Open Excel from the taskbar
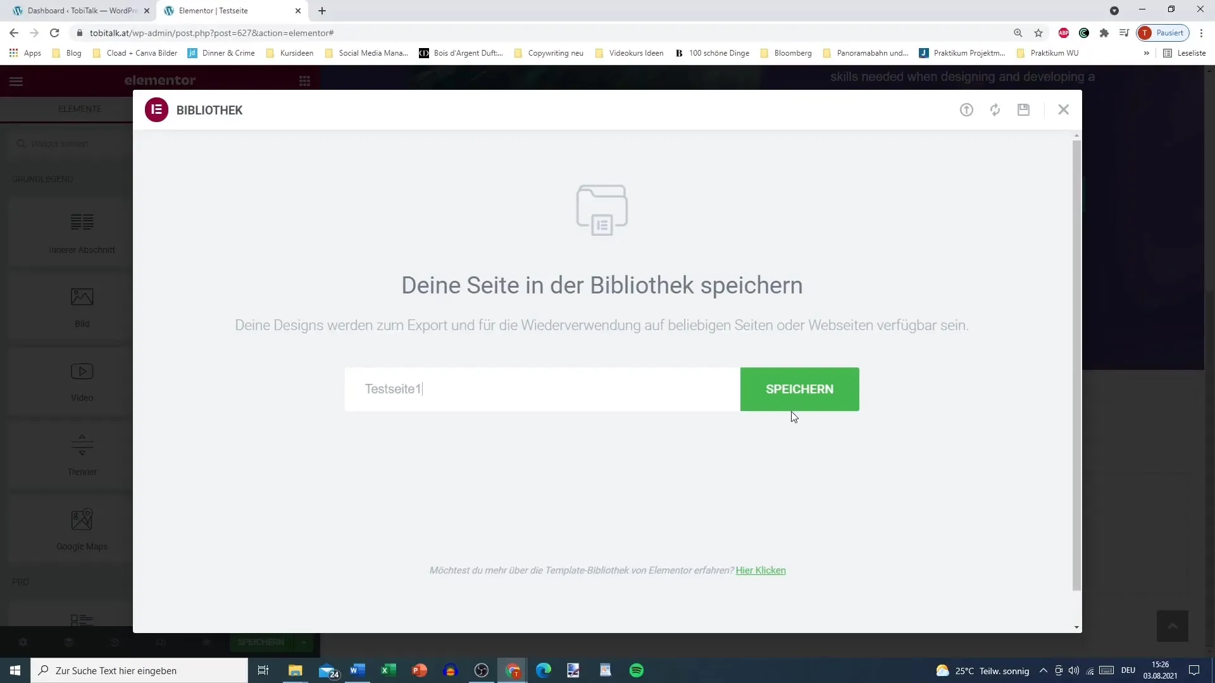The height and width of the screenshot is (683, 1215). point(388,670)
